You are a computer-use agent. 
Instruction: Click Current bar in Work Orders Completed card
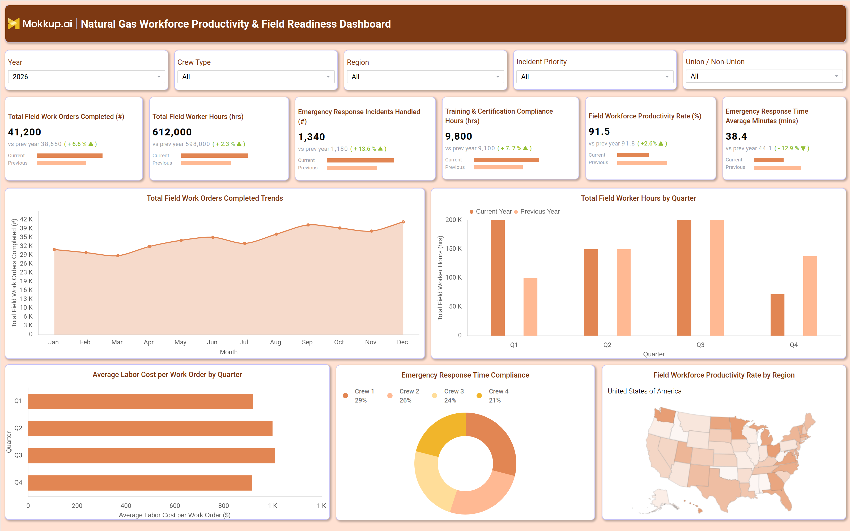pyautogui.click(x=70, y=156)
